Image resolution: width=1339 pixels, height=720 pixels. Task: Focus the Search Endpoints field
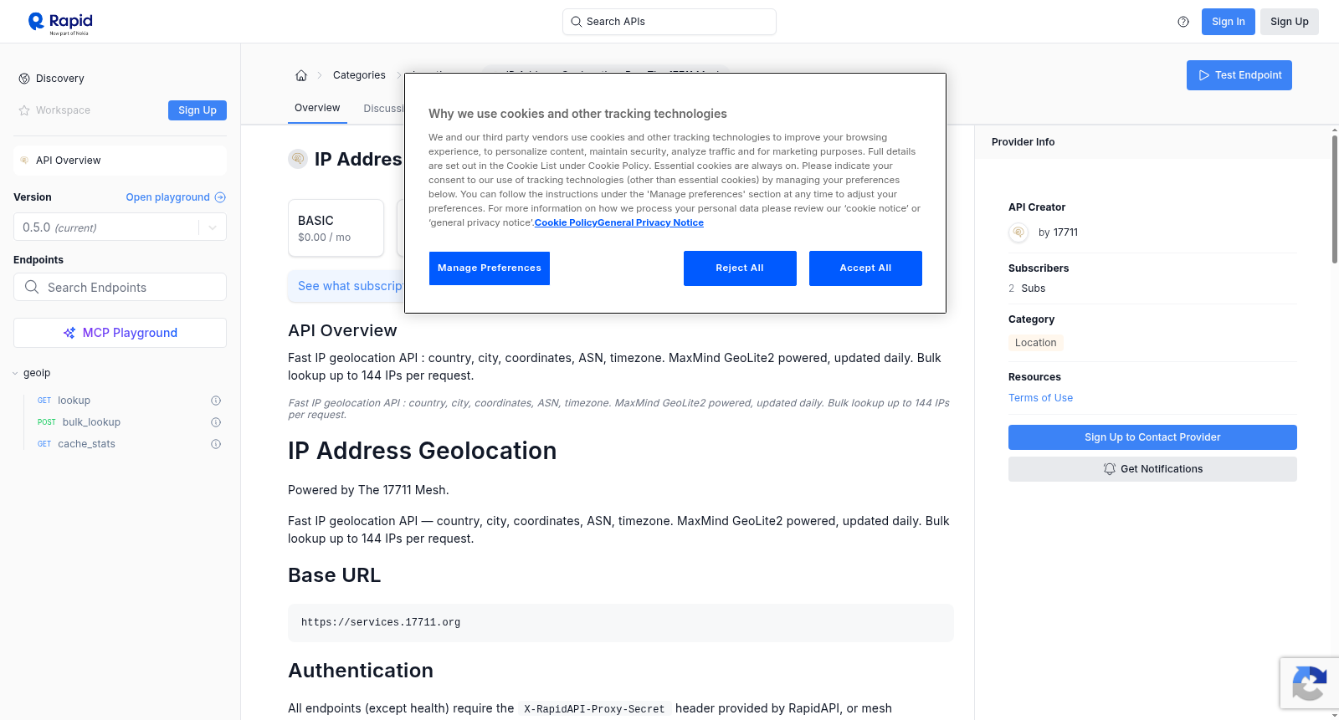(120, 288)
